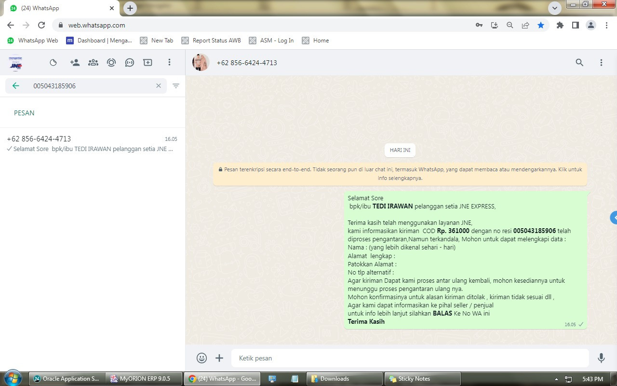Open attachment plus button

pos(219,358)
